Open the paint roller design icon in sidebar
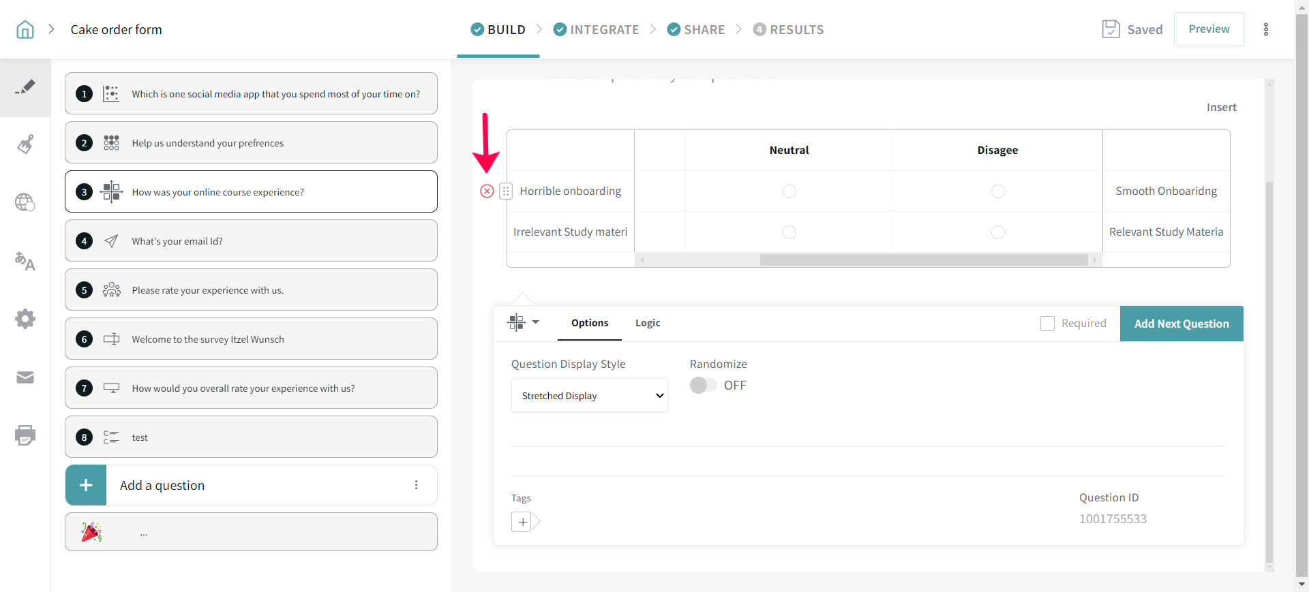 pos(25,144)
